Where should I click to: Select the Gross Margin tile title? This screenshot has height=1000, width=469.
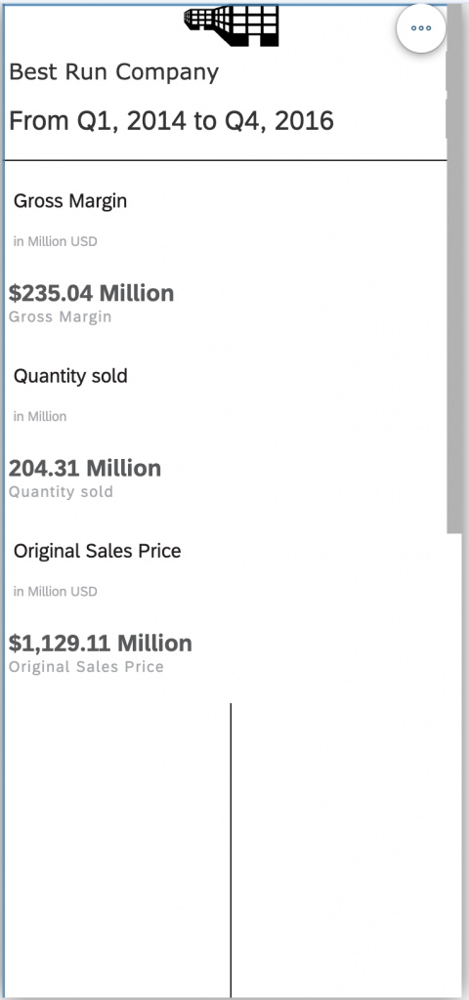click(x=70, y=201)
